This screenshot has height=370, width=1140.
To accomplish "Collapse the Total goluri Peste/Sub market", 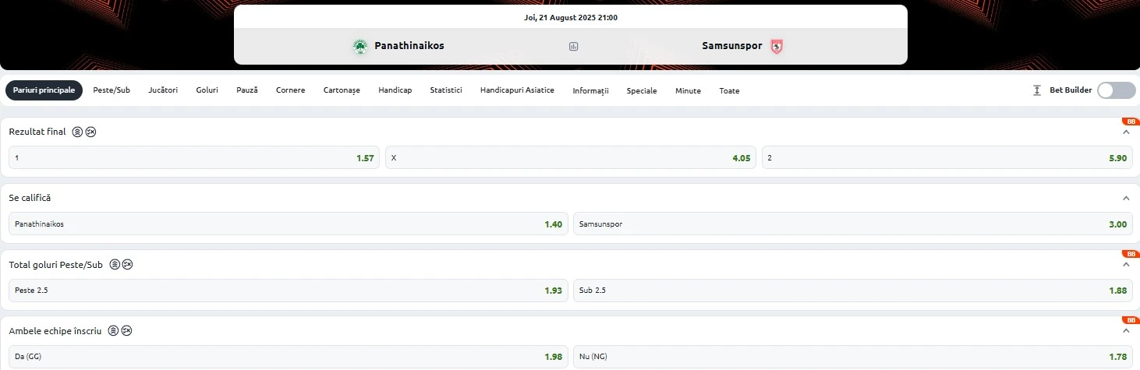I will tap(1125, 265).
